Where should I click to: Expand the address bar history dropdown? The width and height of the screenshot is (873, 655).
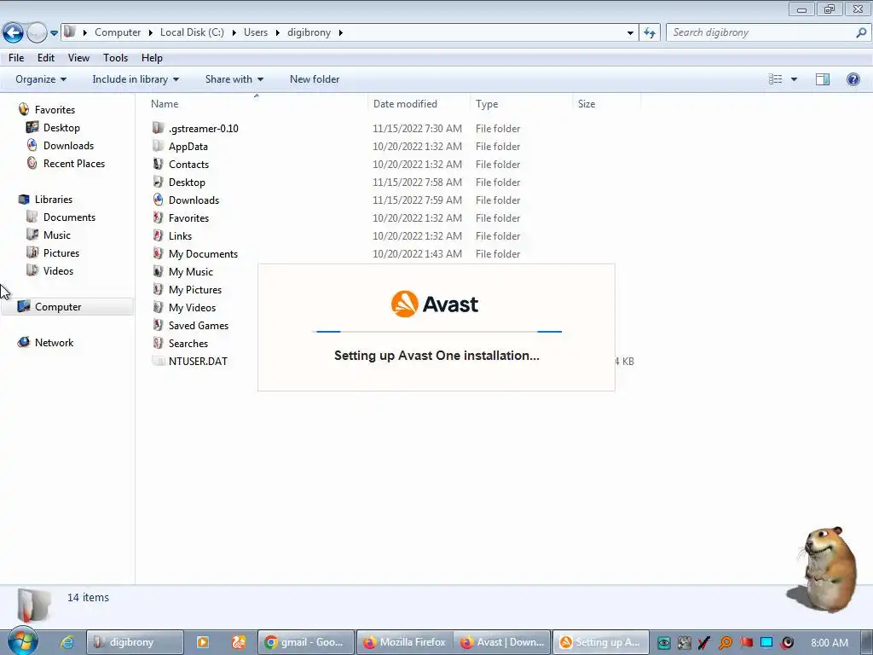pyautogui.click(x=630, y=33)
